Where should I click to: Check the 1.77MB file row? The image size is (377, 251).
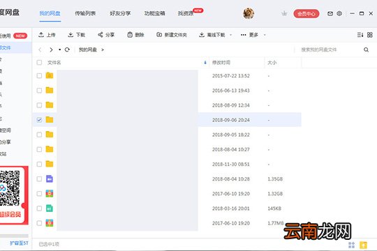[x=39, y=223]
